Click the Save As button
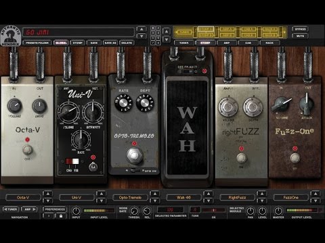Viewport: 325px width, 243px height. pos(110,43)
